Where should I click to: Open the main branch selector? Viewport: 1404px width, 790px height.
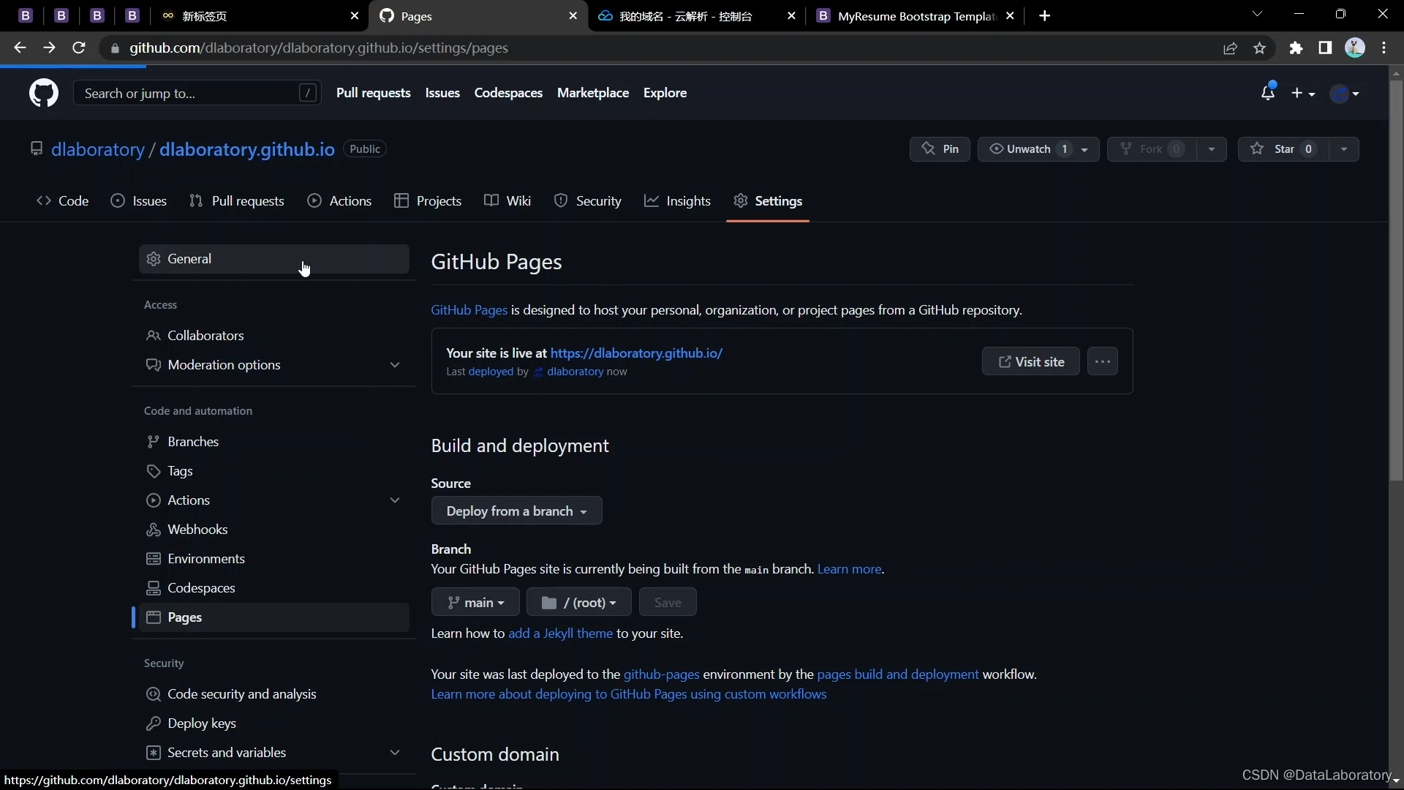click(x=475, y=603)
